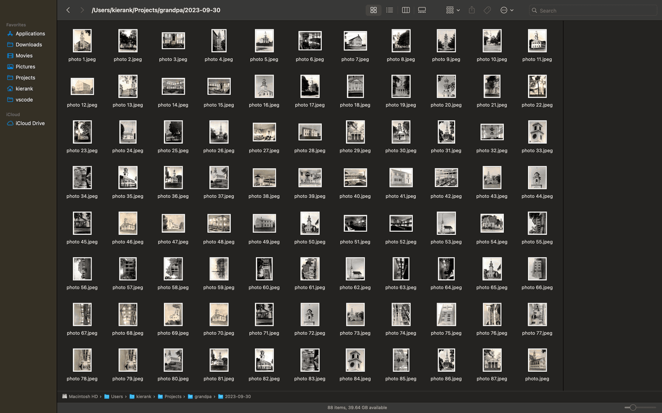Click the Share toolbar icon
The width and height of the screenshot is (662, 413).
point(472,10)
